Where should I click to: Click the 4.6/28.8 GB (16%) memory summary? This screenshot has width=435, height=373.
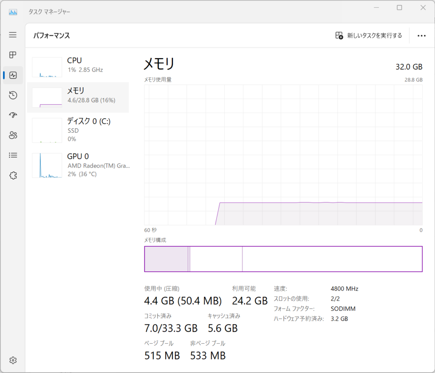pos(91,100)
